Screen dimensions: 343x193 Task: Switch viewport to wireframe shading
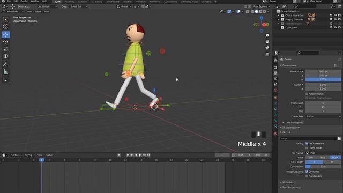252,11
